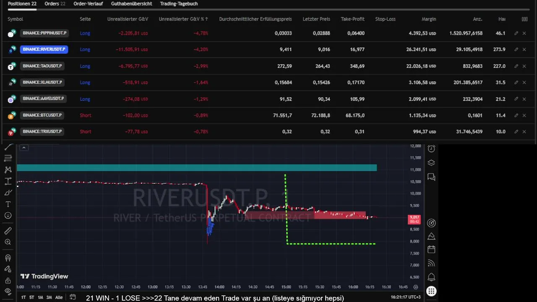The image size is (537, 302).
Task: Close the AAVEUSDT.P position
Action: (x=524, y=99)
